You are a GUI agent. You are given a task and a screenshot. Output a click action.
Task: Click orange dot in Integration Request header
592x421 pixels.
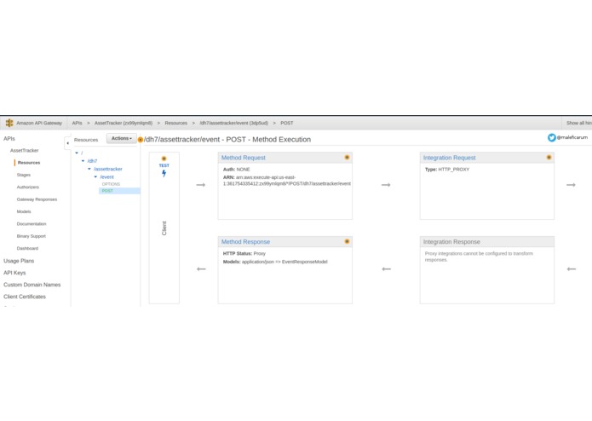tap(549, 158)
